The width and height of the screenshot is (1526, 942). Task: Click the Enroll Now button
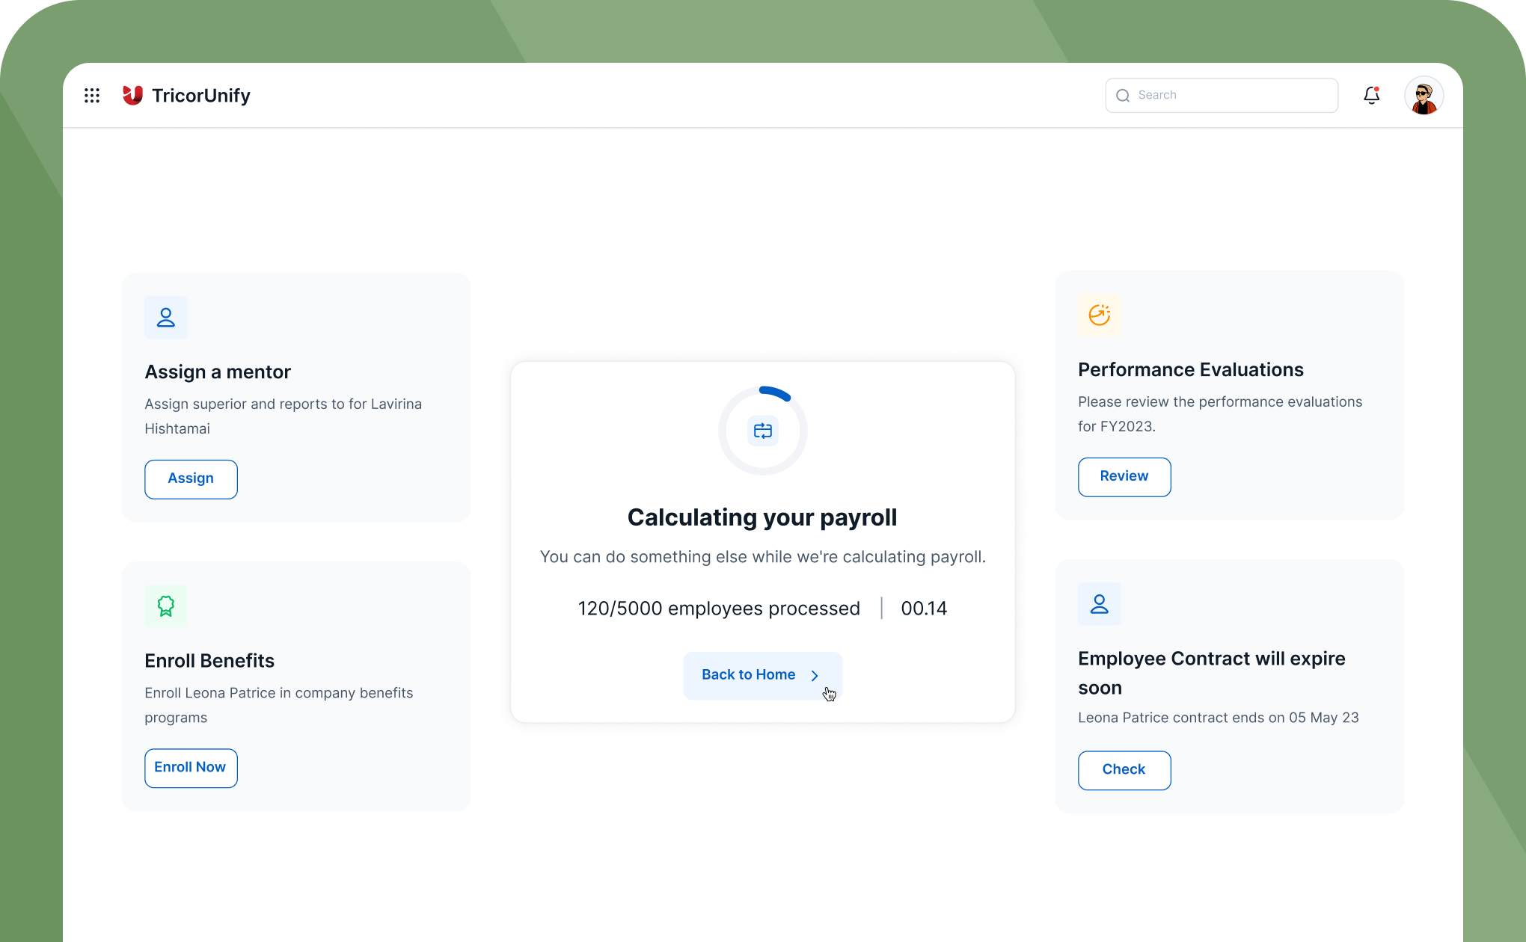click(190, 768)
